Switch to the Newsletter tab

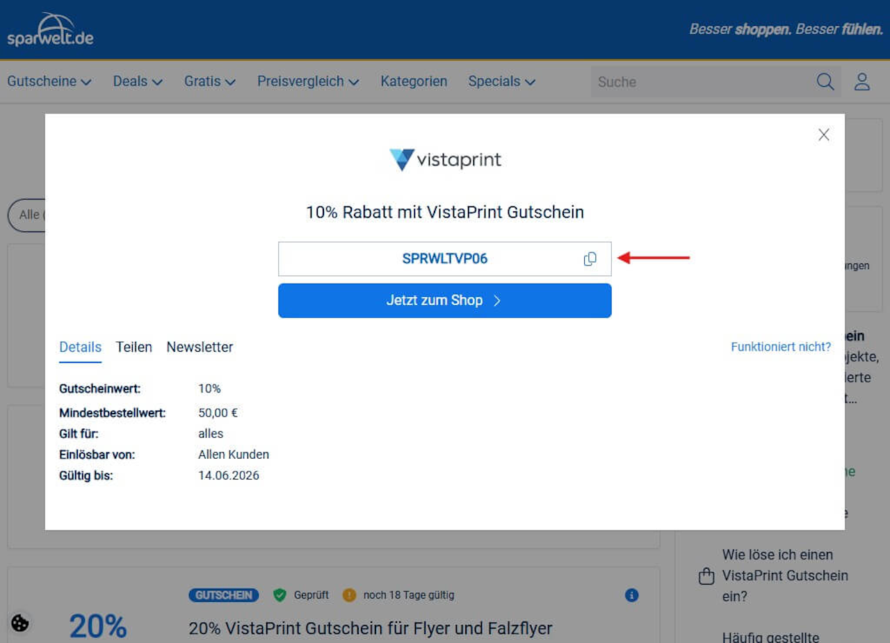200,347
